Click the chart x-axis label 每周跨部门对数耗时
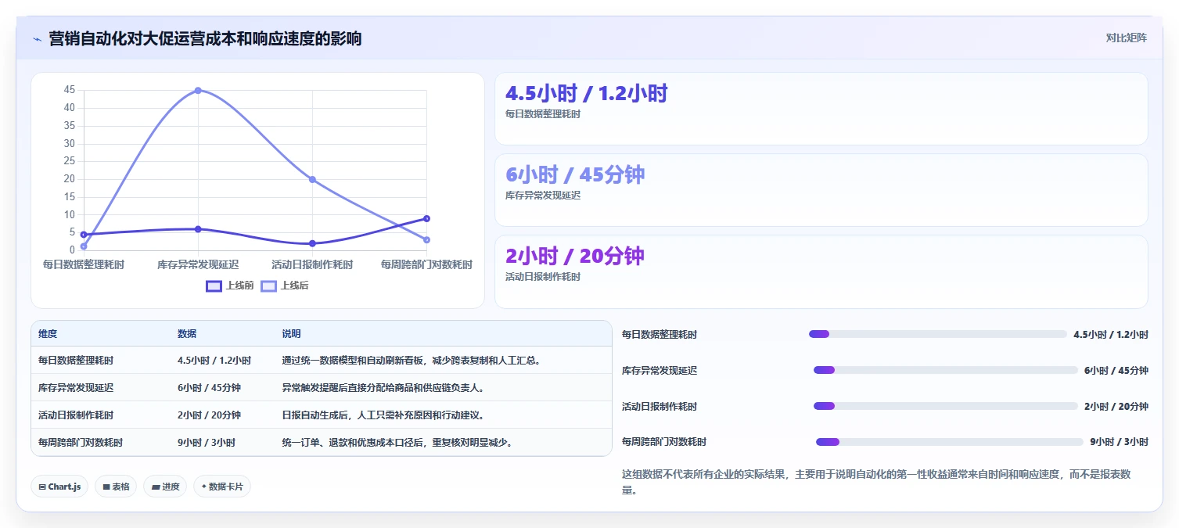The width and height of the screenshot is (1179, 528). (x=426, y=265)
